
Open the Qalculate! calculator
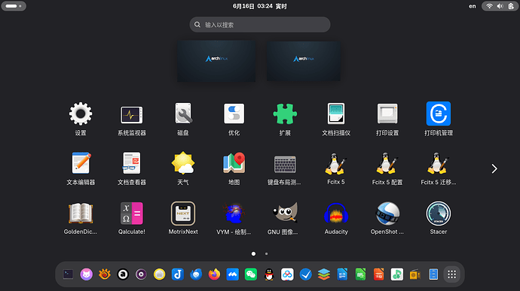132,214
